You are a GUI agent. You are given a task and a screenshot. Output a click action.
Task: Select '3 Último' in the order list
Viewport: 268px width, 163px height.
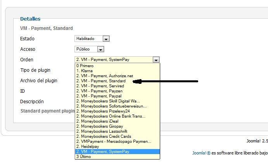coord(117,156)
